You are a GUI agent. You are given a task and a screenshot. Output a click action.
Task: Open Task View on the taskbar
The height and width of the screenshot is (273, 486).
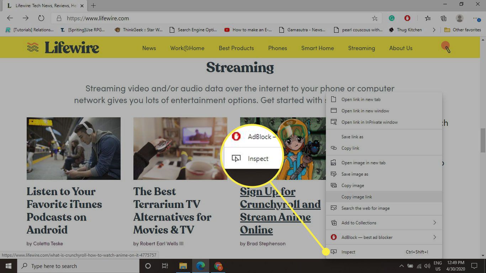(x=165, y=266)
